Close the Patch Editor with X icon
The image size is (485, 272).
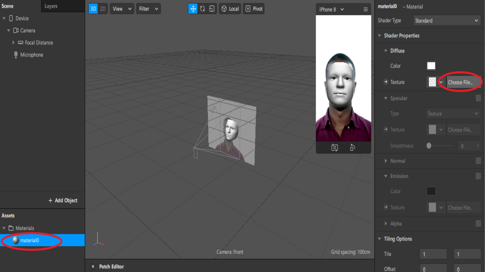[93, 266]
